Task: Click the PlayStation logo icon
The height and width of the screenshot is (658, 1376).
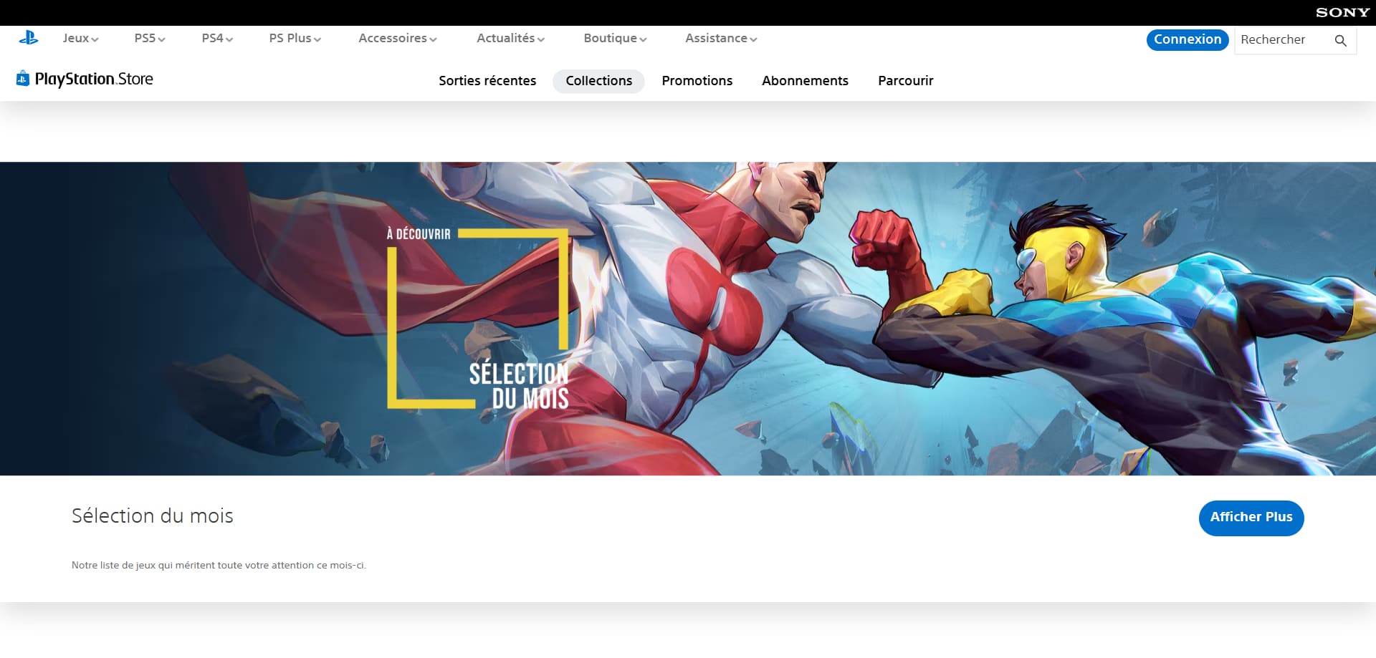Action: point(29,38)
